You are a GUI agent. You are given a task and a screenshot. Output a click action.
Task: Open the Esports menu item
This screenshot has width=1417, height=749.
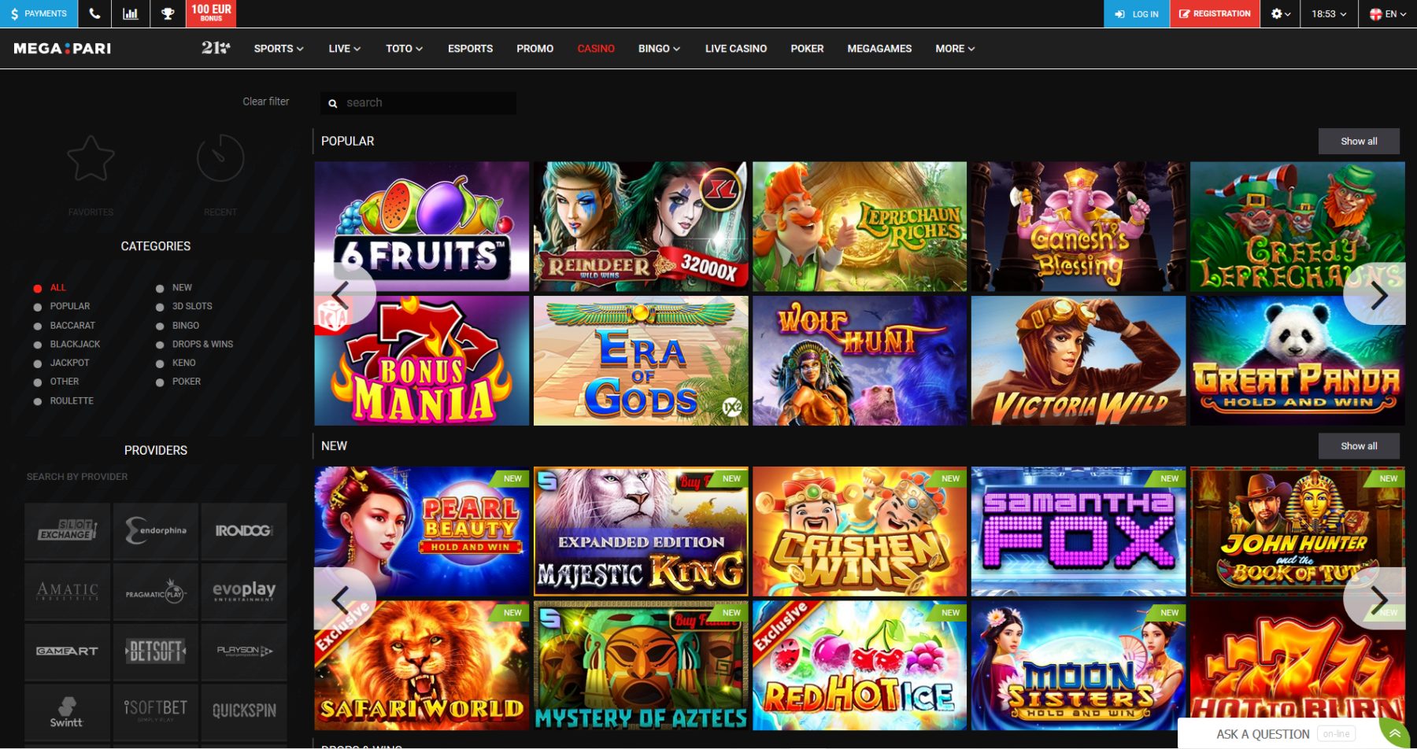[x=470, y=49]
